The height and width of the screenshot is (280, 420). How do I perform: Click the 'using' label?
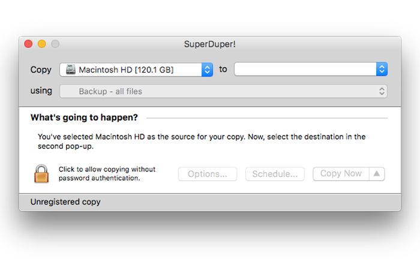tap(41, 91)
